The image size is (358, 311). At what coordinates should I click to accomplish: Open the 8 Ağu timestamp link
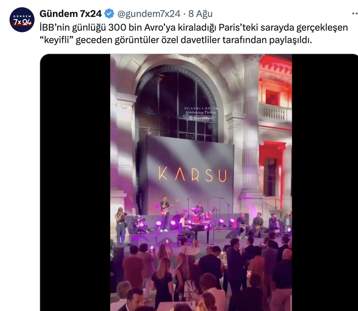tap(200, 14)
